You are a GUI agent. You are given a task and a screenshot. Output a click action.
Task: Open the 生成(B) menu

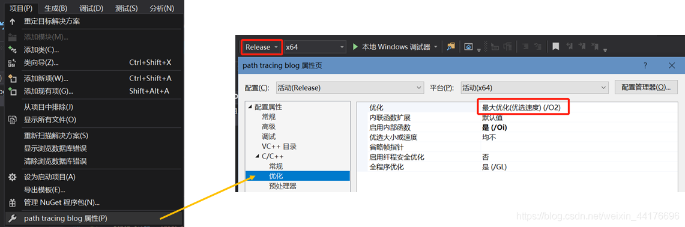pyautogui.click(x=56, y=8)
